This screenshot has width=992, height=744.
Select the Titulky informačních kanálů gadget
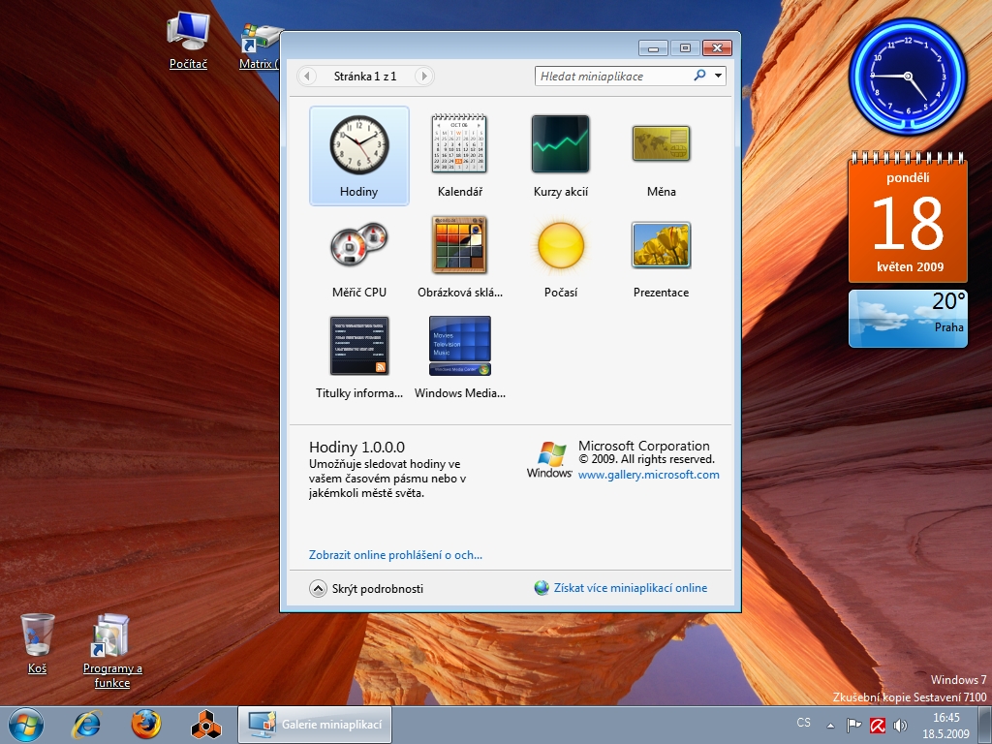[x=358, y=357]
